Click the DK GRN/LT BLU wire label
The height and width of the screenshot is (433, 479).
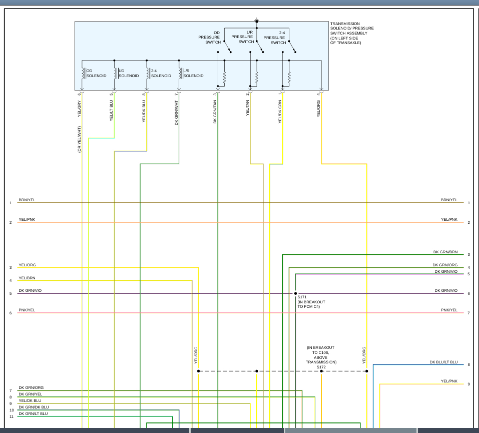pos(33,414)
